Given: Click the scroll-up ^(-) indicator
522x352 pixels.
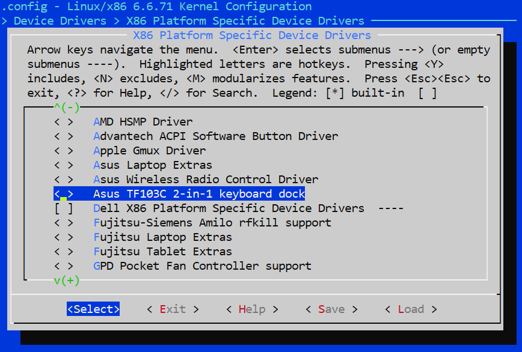Looking at the screenshot, I should 66,108.
